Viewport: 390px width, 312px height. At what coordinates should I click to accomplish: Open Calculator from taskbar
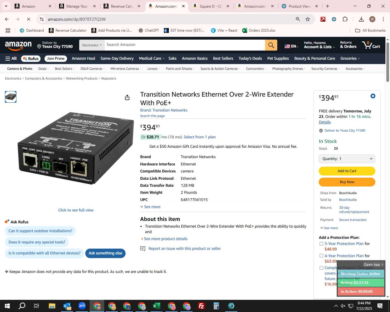(216, 306)
